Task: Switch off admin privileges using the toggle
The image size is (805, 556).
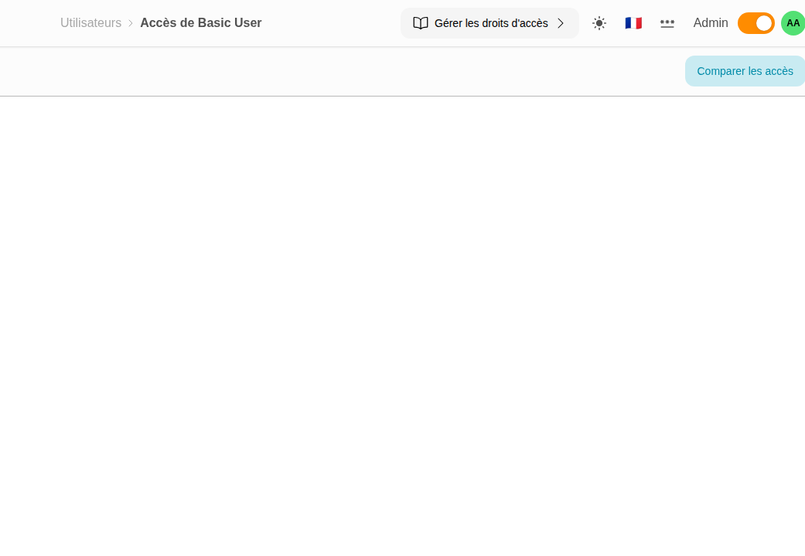Action: (756, 23)
